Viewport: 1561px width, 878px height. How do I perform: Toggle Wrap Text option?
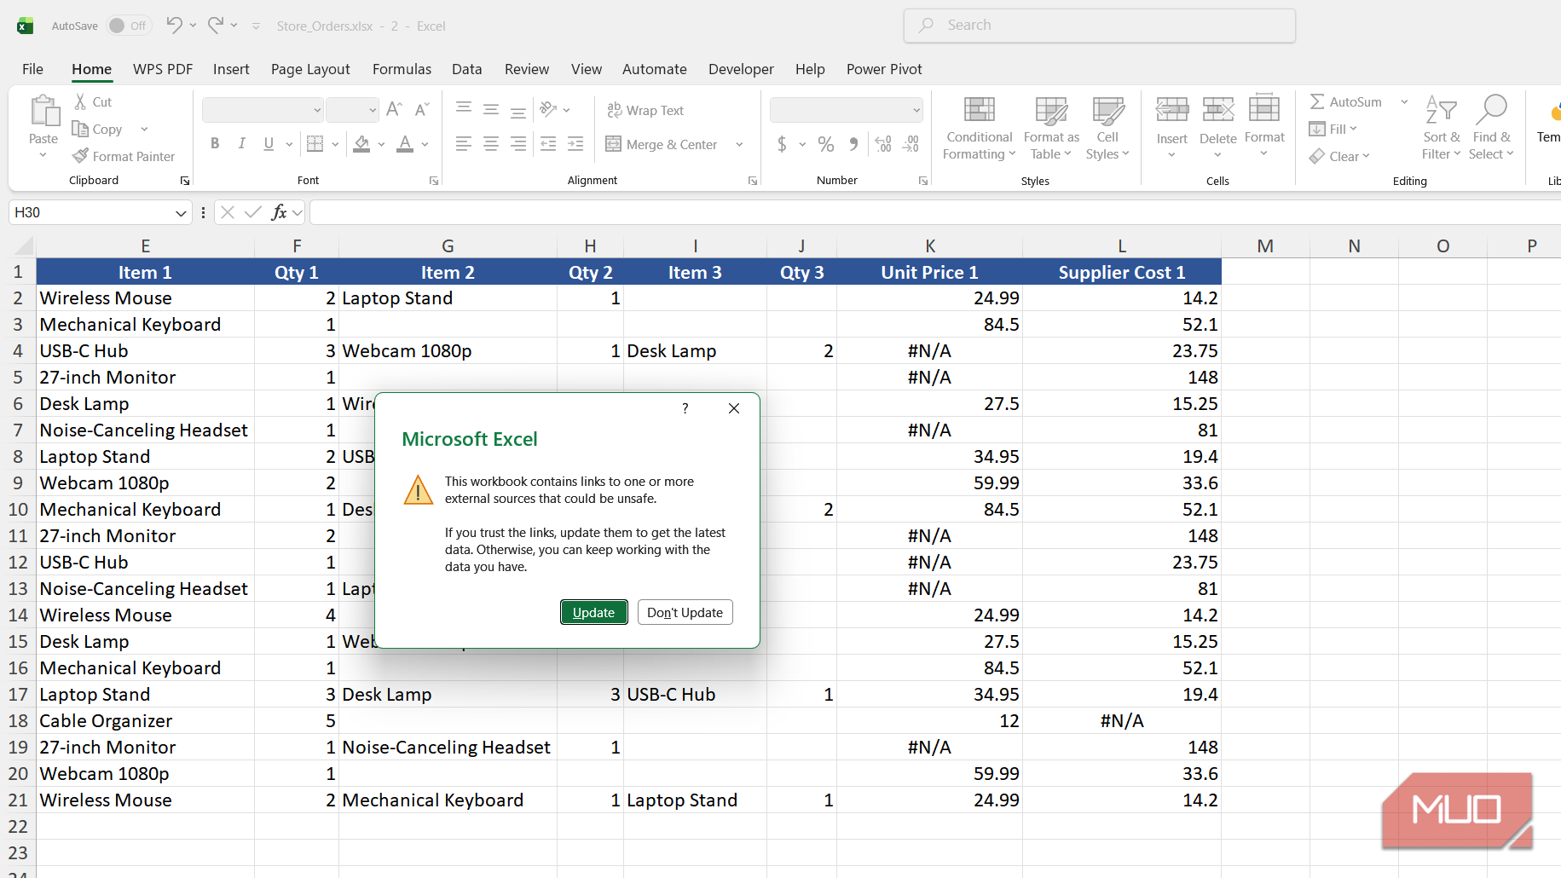pyautogui.click(x=645, y=110)
